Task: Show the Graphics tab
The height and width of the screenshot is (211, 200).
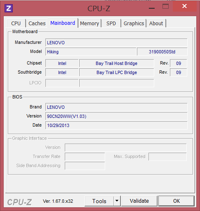Action: (x=134, y=23)
